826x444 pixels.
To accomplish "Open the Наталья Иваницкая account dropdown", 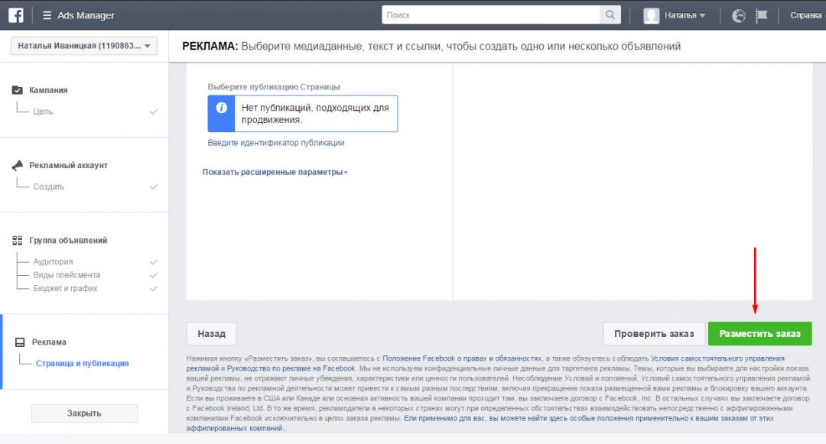I will [84, 46].
